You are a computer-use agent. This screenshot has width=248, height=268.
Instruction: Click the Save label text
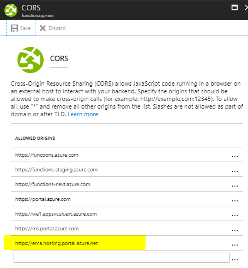tap(25, 28)
